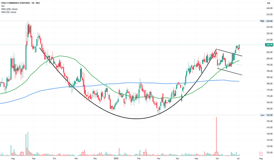The image size is (274, 161).
Task: Click the 130.00 price axis label
Action: (x=269, y=146)
